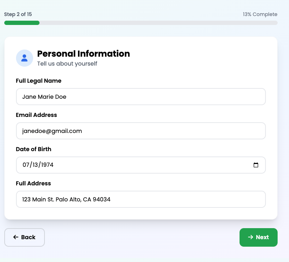
Task: Go to the next step with Next
Action: (x=258, y=237)
